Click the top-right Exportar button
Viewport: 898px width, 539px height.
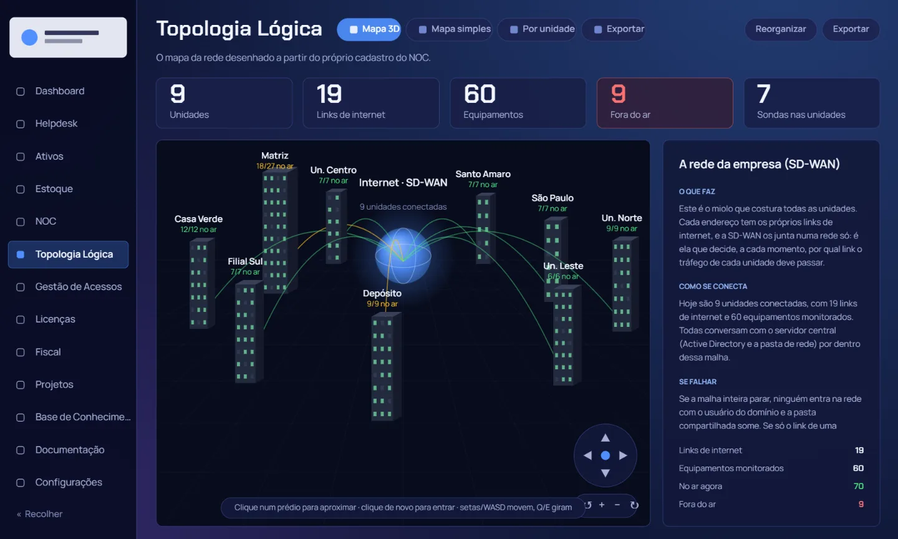coord(851,29)
